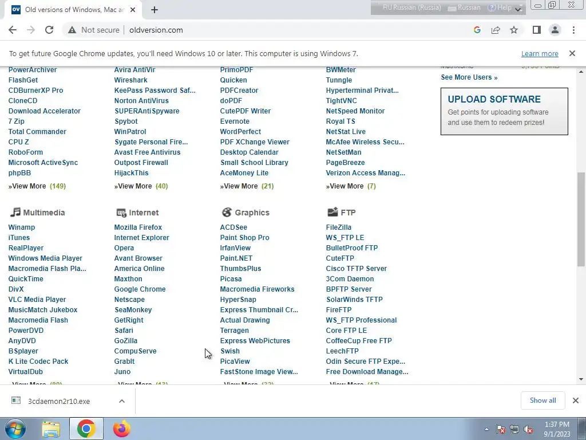Reload the oldversion.com page
586x440 pixels.
pyautogui.click(x=49, y=30)
